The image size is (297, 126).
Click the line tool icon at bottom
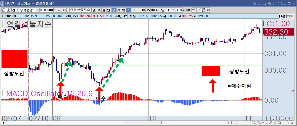pos(267,123)
